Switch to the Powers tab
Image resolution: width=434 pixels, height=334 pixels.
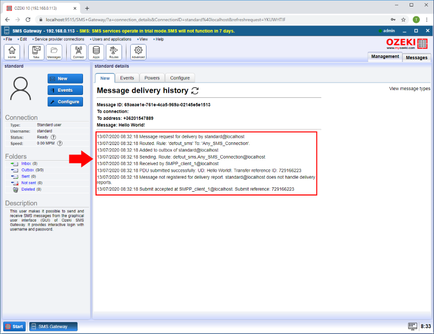pyautogui.click(x=152, y=78)
